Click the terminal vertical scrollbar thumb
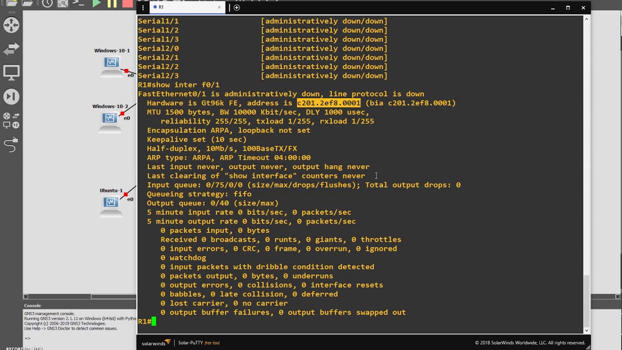 [587, 300]
